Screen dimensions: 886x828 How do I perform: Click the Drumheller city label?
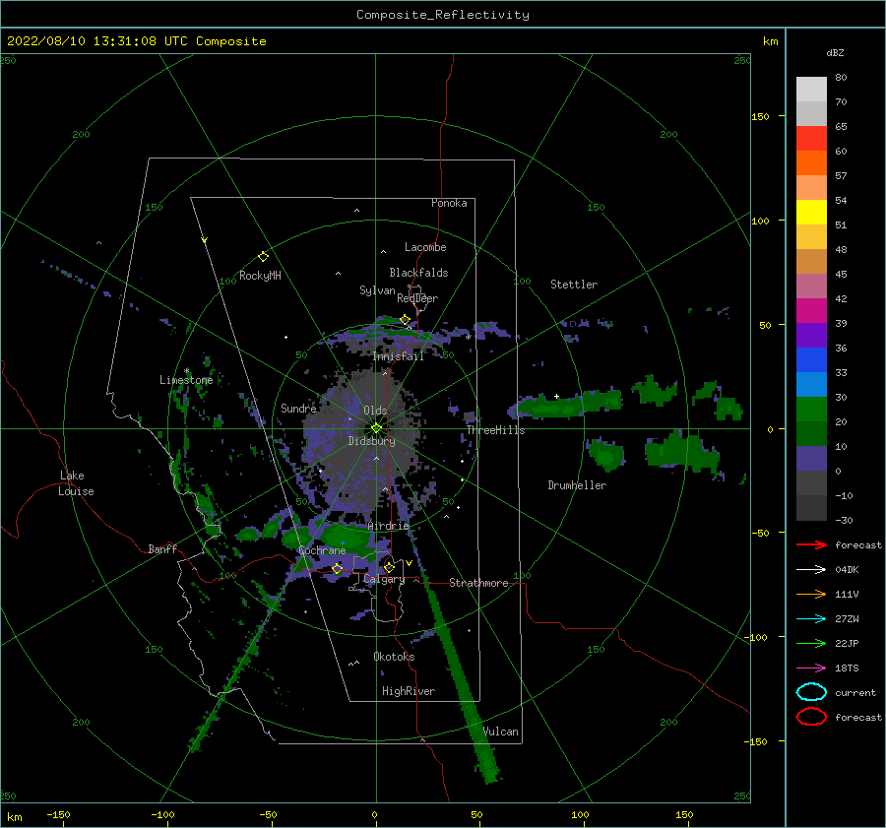(x=577, y=485)
